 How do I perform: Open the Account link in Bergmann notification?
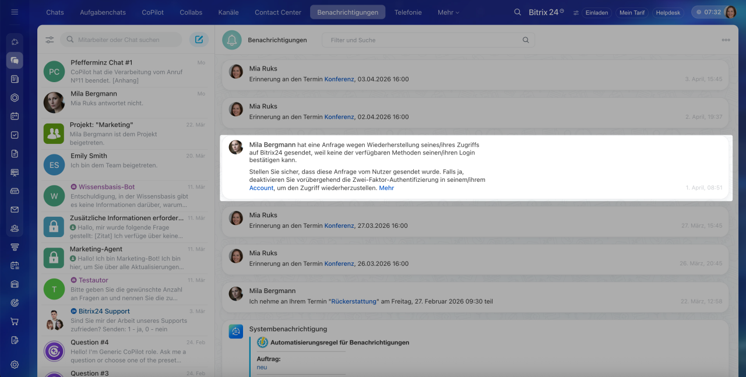261,188
